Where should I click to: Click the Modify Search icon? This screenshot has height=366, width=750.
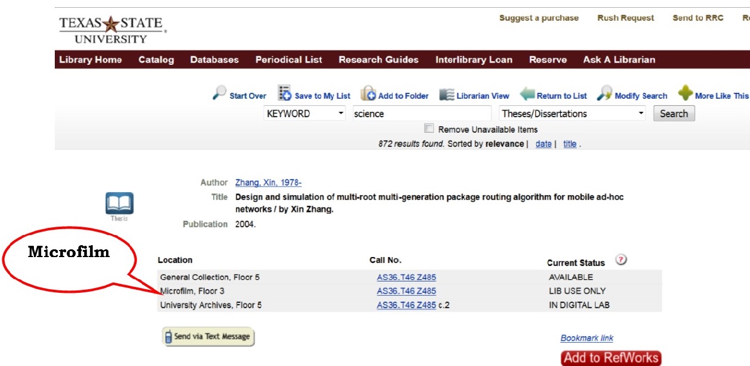pos(605,94)
